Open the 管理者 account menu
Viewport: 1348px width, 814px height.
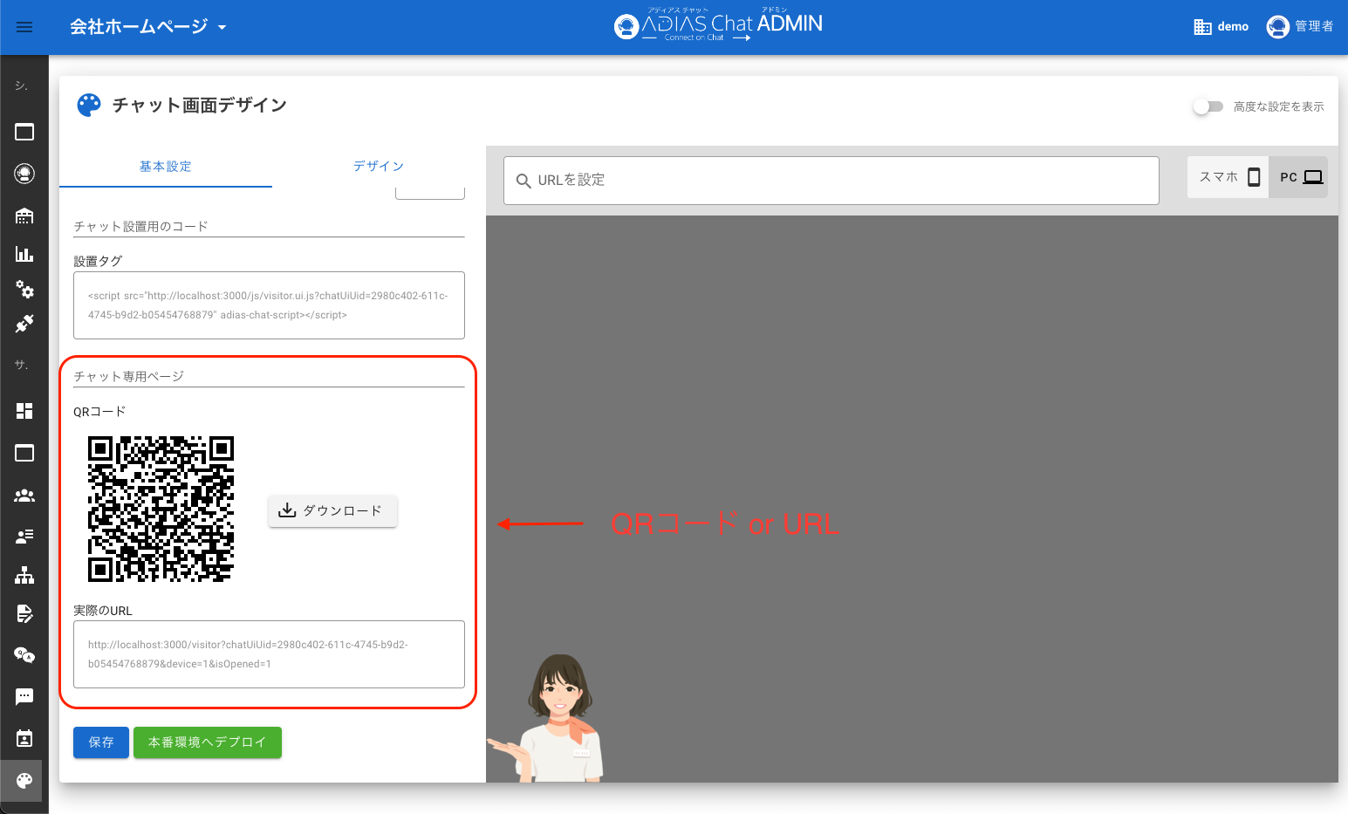(1300, 27)
